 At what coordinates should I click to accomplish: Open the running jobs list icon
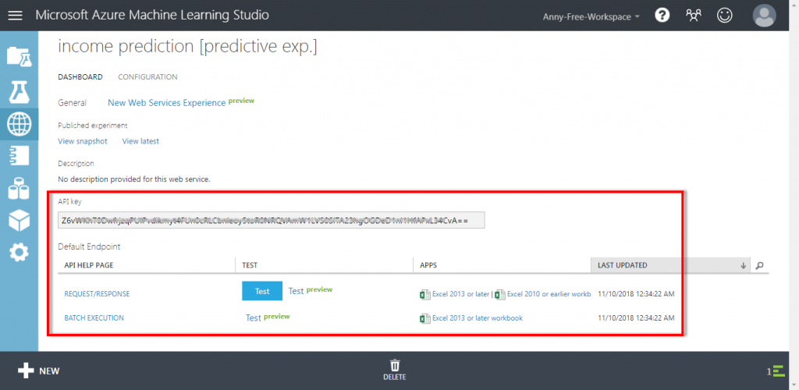point(776,371)
